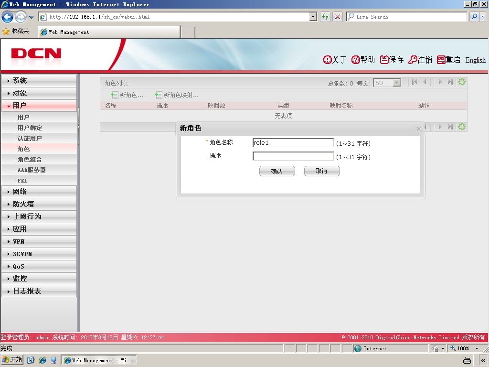
Task: Click the DCN logo
Action: [36, 54]
